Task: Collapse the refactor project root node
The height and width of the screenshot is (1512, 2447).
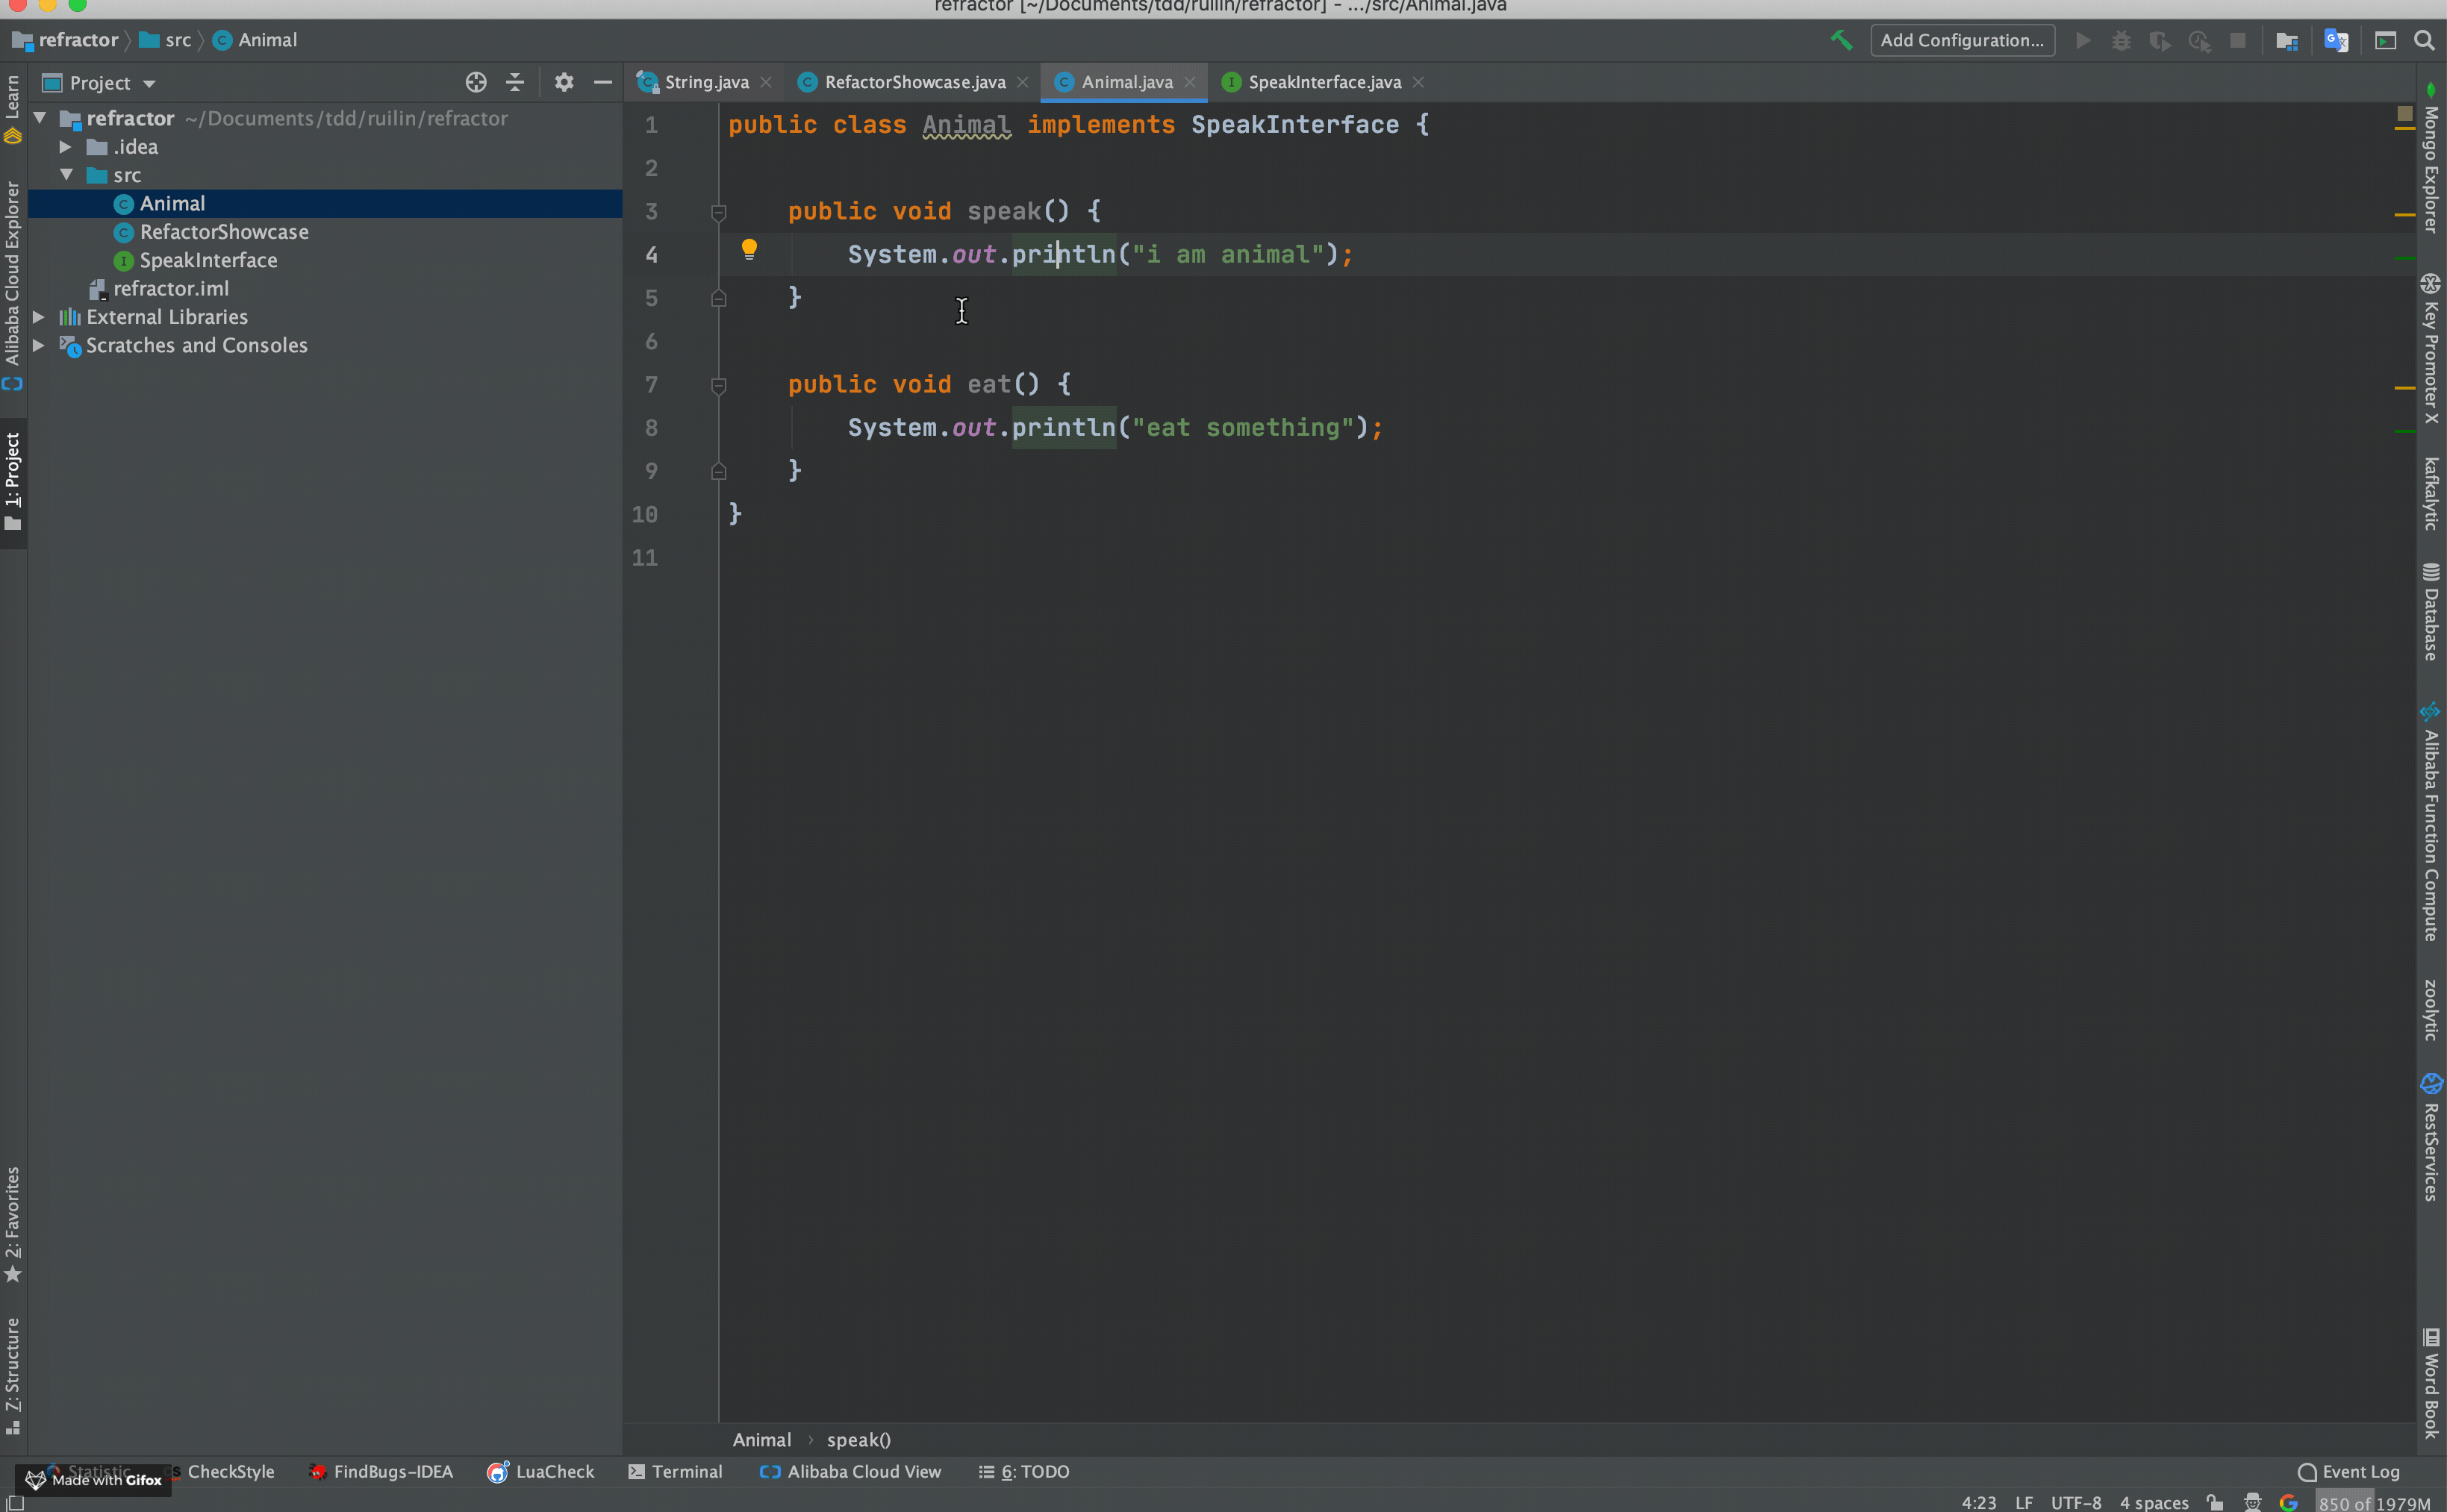Action: (40, 118)
